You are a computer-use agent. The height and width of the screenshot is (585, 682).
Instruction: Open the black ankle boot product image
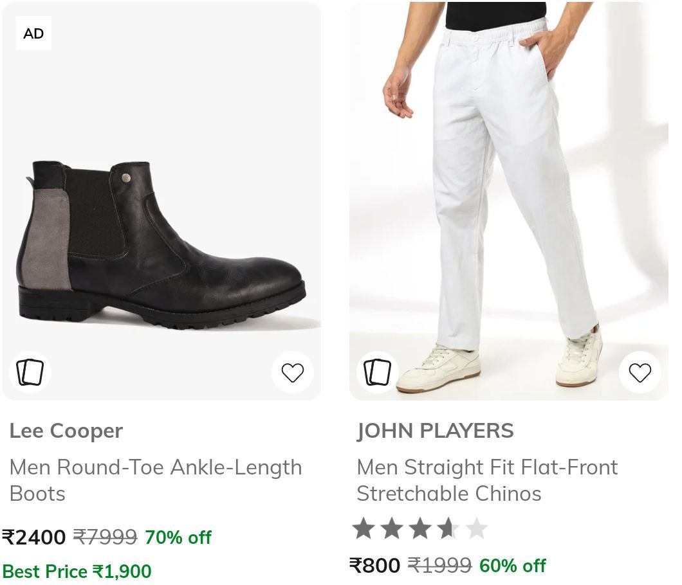click(x=161, y=201)
